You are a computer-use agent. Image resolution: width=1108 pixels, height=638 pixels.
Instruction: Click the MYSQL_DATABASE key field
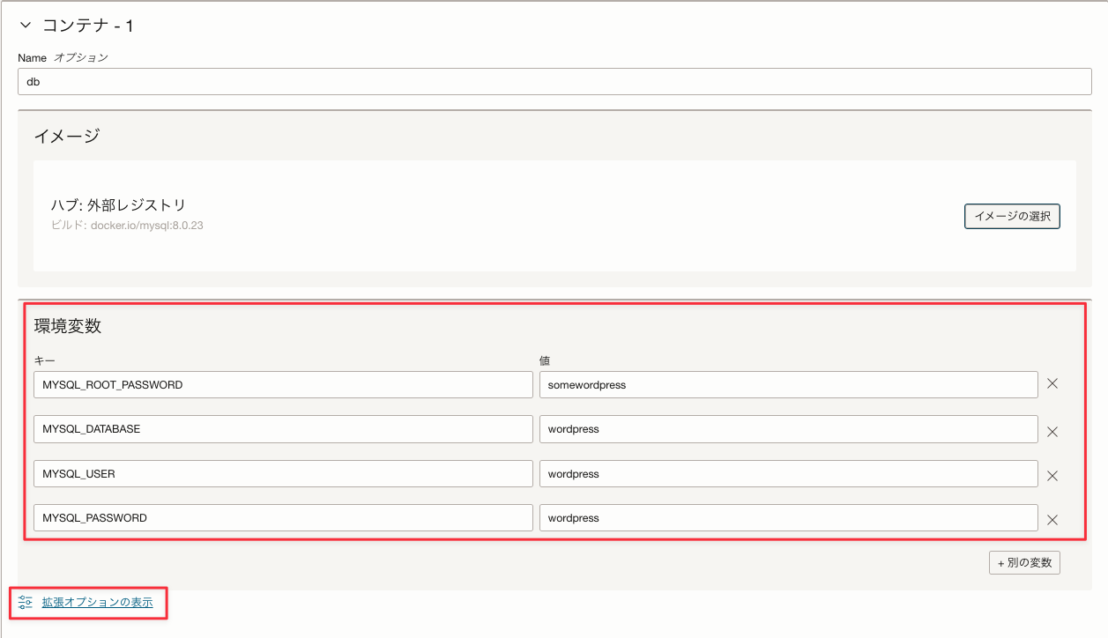point(283,429)
